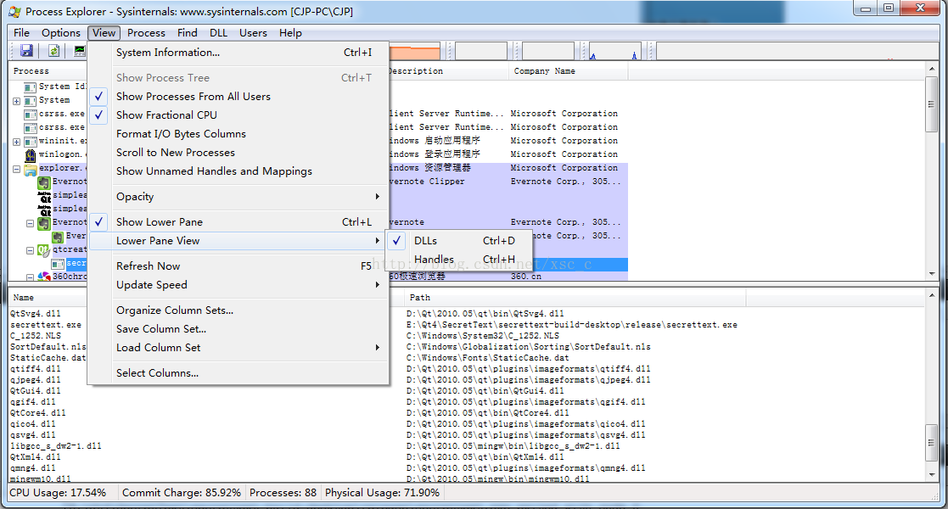This screenshot has width=948, height=509.
Task: Toggle Show Lower Pane option
Action: pos(238,222)
